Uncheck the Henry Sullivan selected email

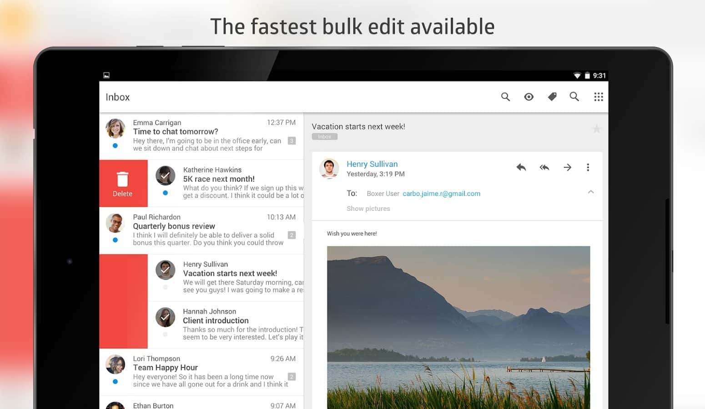pos(166,270)
